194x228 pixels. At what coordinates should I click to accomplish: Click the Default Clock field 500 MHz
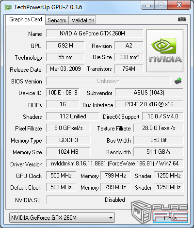(61, 187)
